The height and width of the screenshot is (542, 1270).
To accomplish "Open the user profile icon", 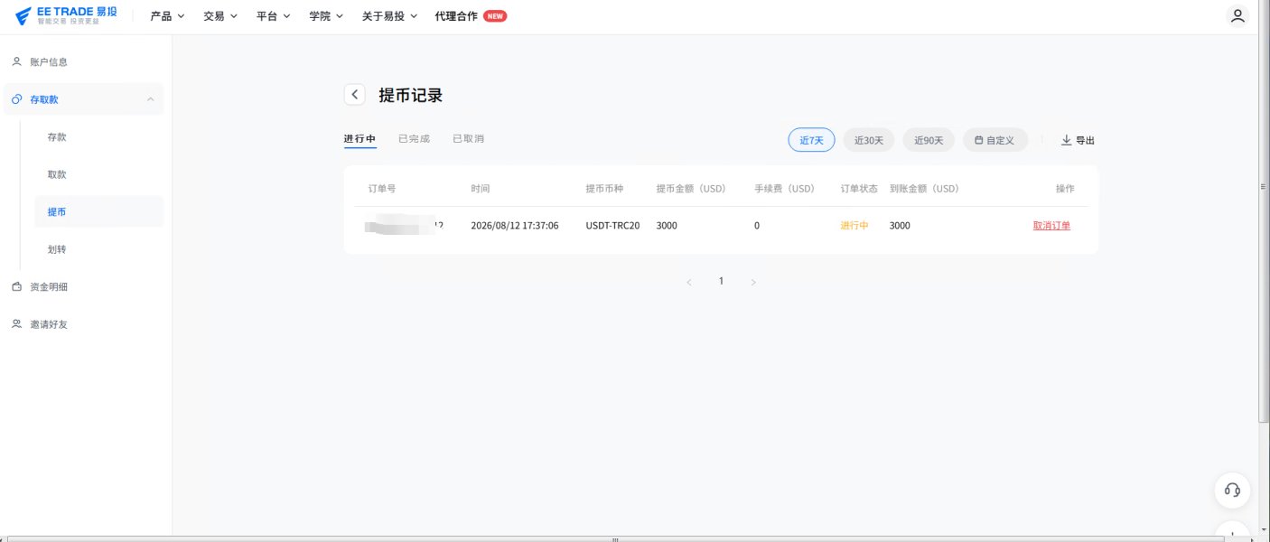I will [1238, 15].
